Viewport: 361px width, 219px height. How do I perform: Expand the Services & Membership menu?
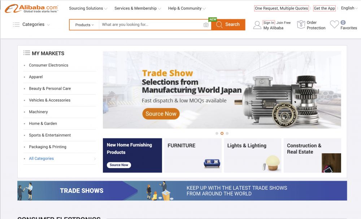[x=138, y=8]
